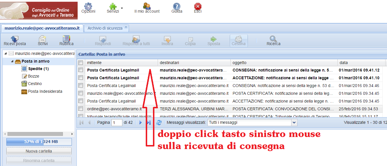Tick the select-all checkbox in the header row
Viewport: 387px width, 166px height.
pos(81,63)
